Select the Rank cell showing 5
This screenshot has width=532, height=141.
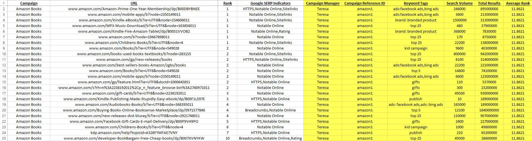(228, 121)
